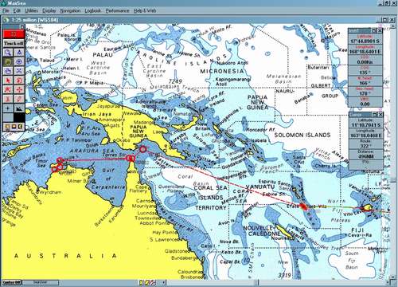
Task: Open the Logbook menu
Action: [92, 10]
